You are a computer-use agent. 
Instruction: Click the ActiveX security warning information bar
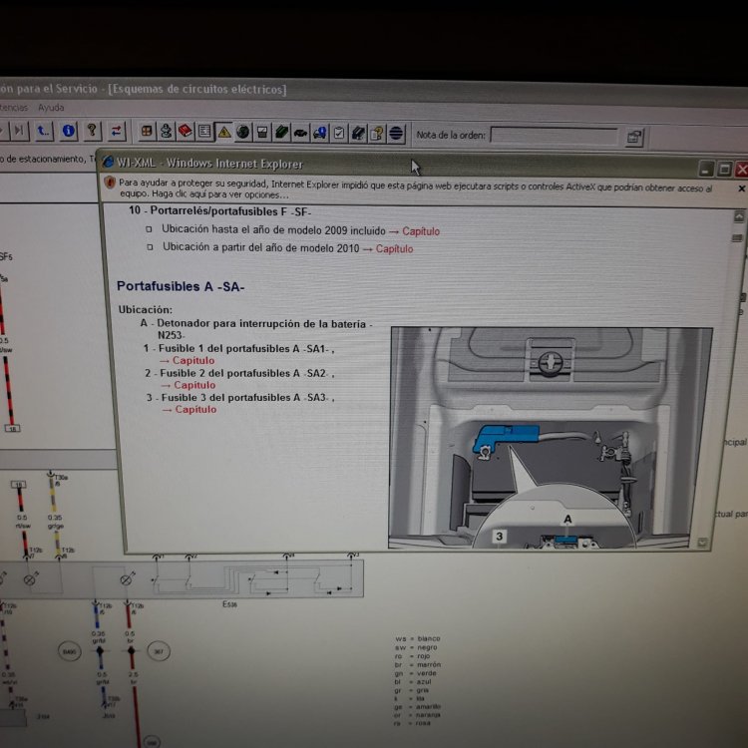pyautogui.click(x=424, y=188)
